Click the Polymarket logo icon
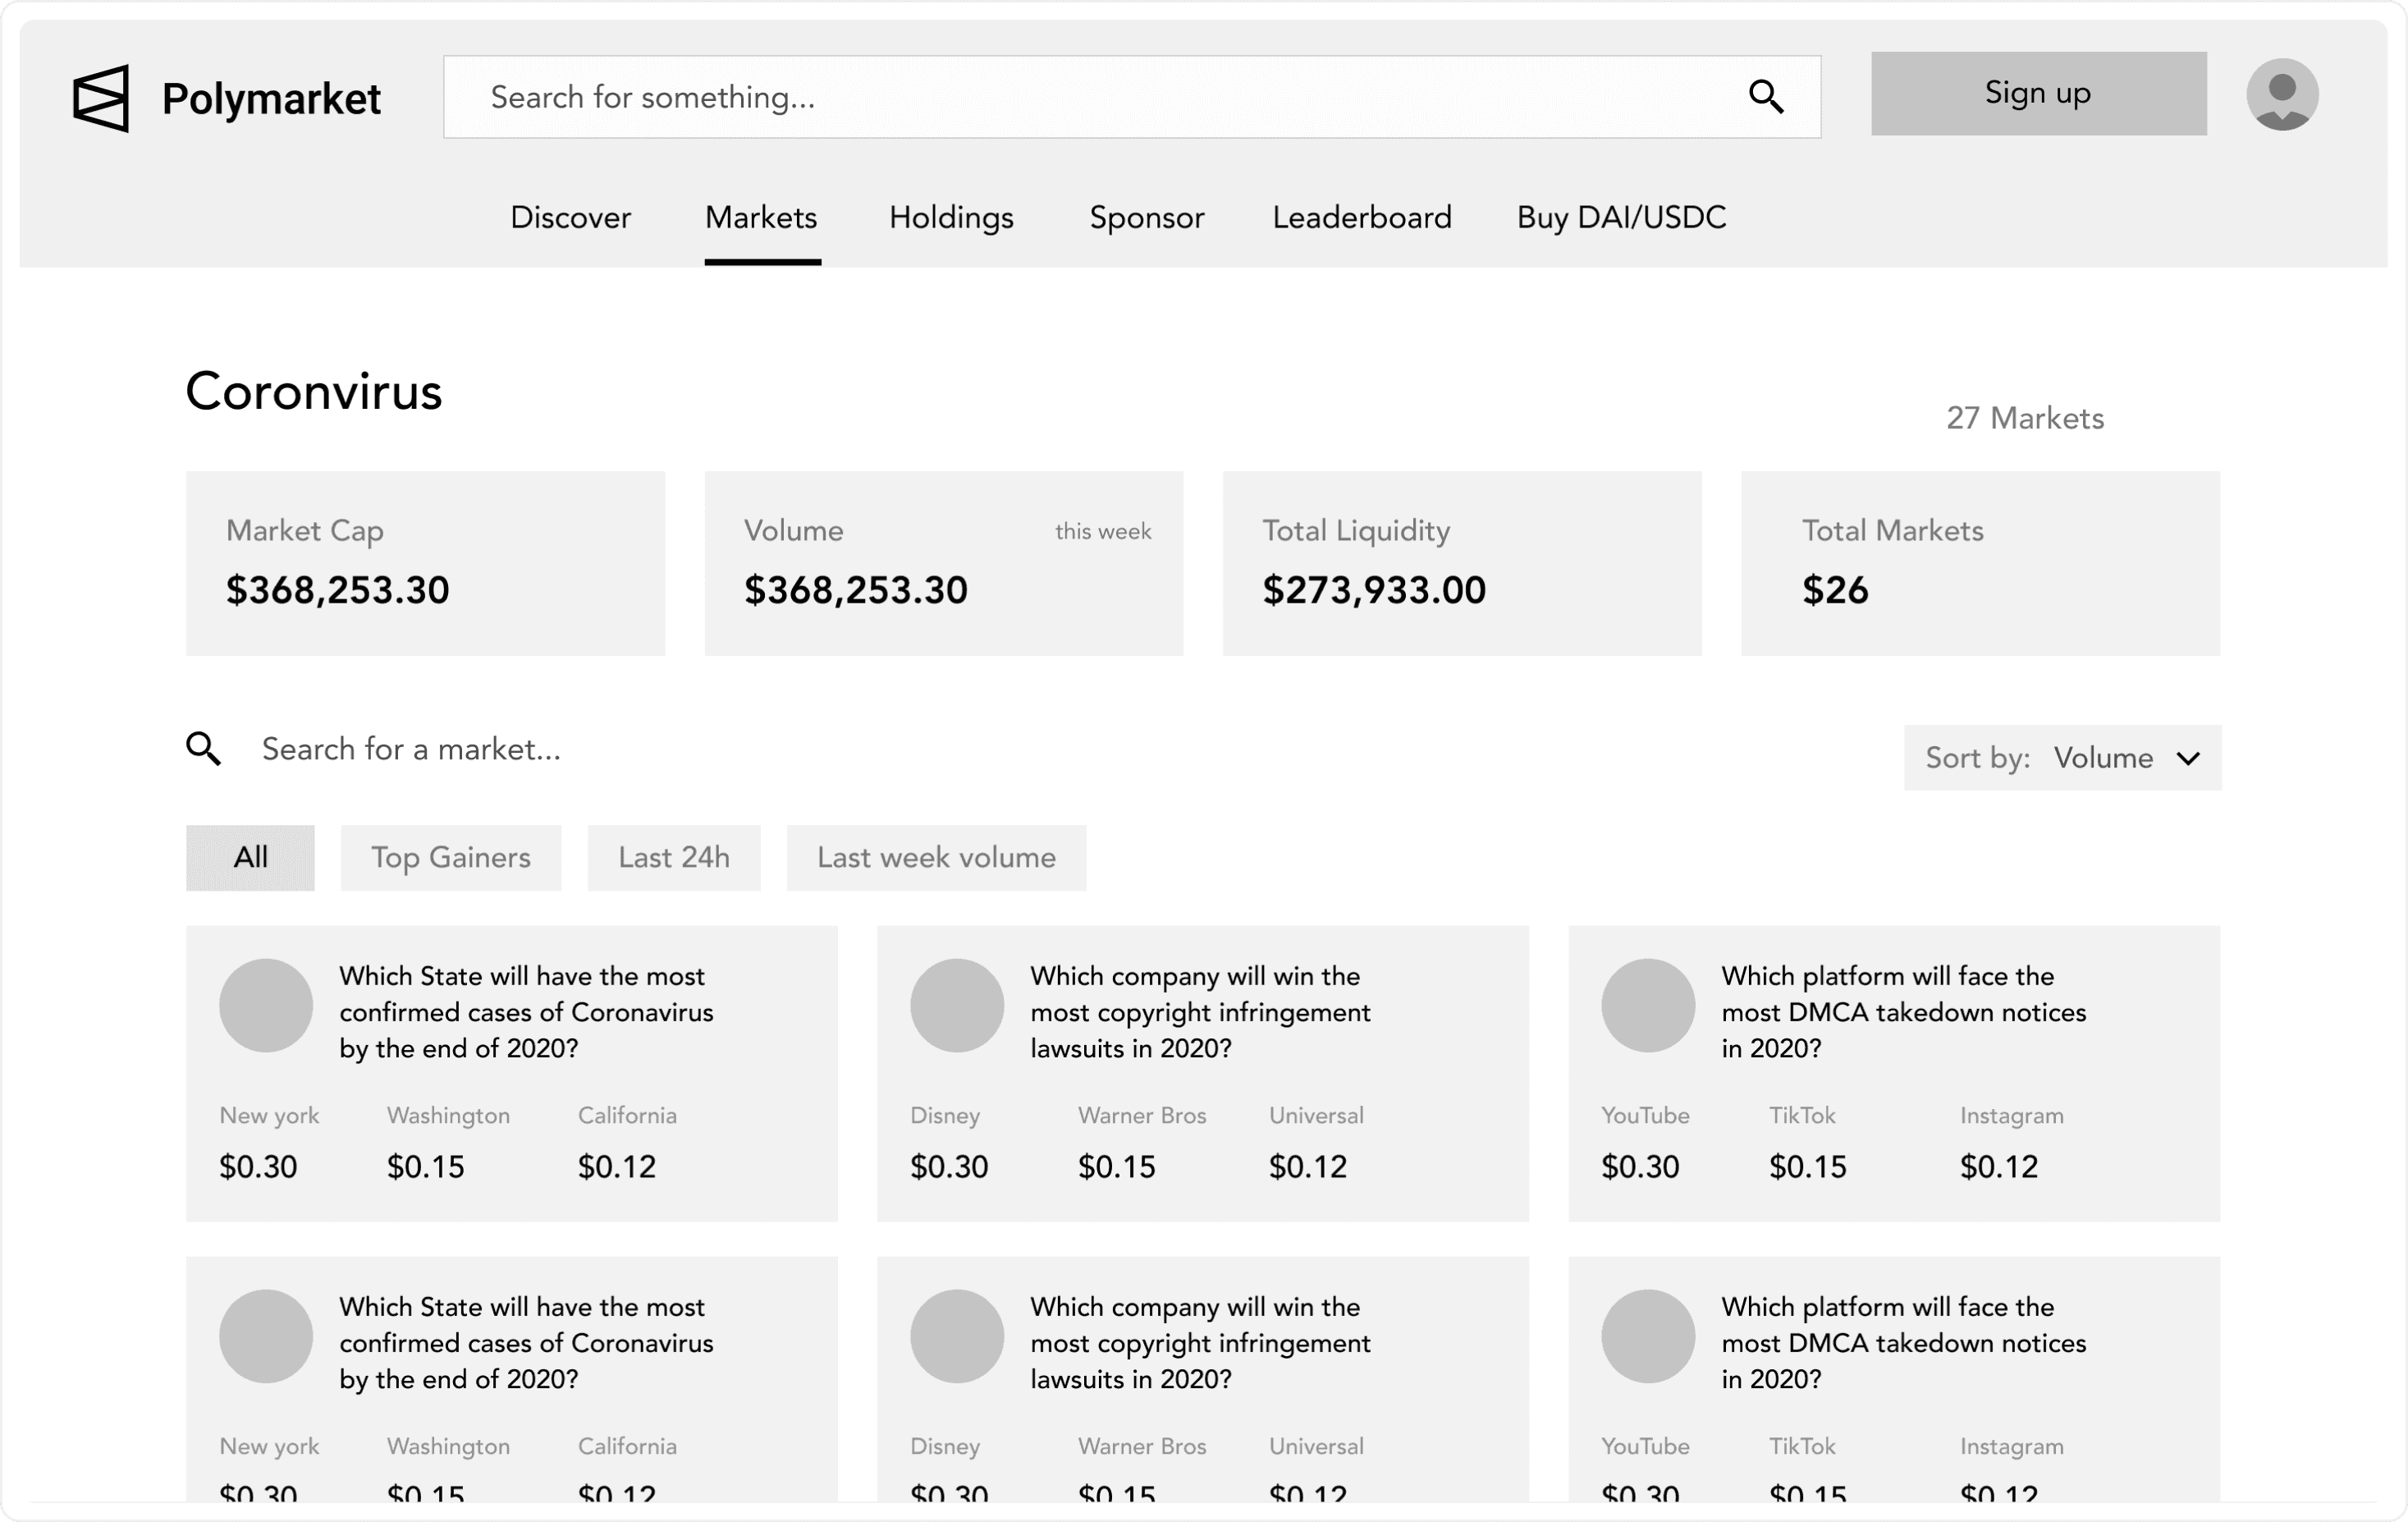The width and height of the screenshot is (2408, 1522). (x=101, y=98)
